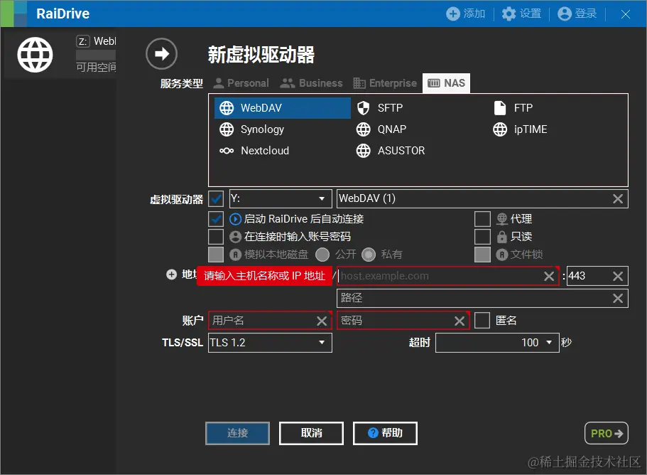Open the 超时 timeout 100 dropdown

pos(497,343)
